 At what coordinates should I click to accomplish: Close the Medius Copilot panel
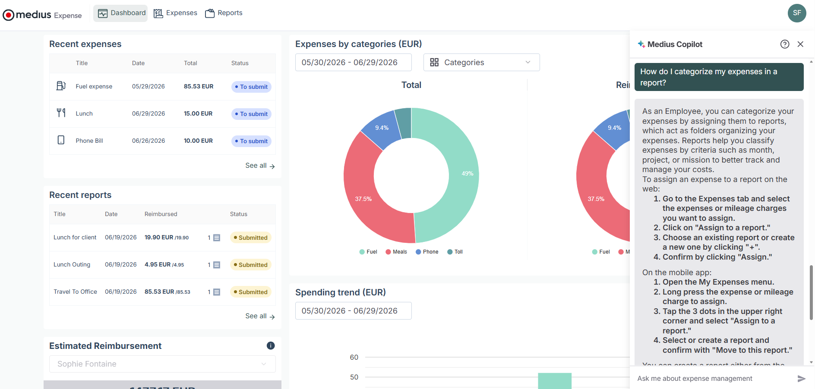click(800, 44)
